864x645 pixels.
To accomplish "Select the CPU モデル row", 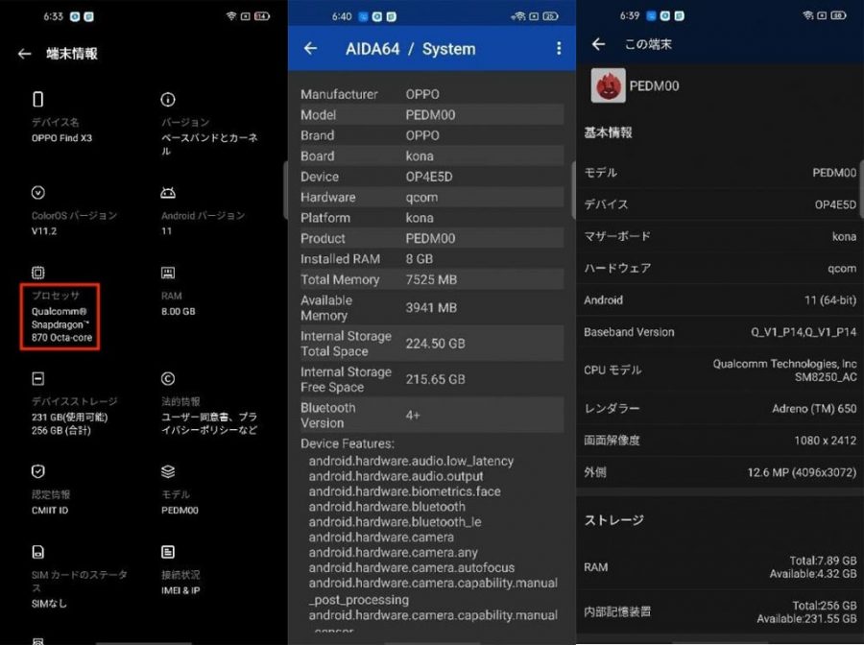I will pyautogui.click(x=720, y=370).
